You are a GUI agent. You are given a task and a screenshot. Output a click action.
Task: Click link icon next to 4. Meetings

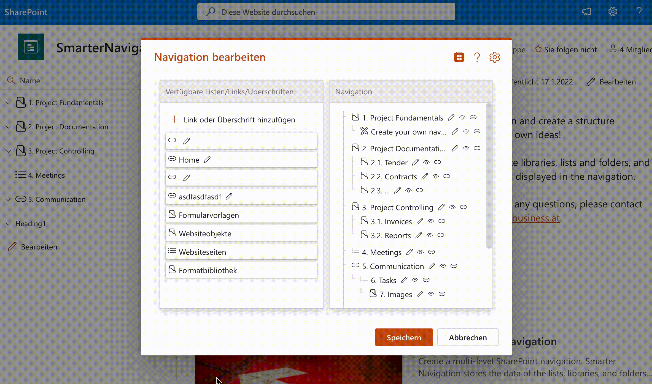click(432, 252)
